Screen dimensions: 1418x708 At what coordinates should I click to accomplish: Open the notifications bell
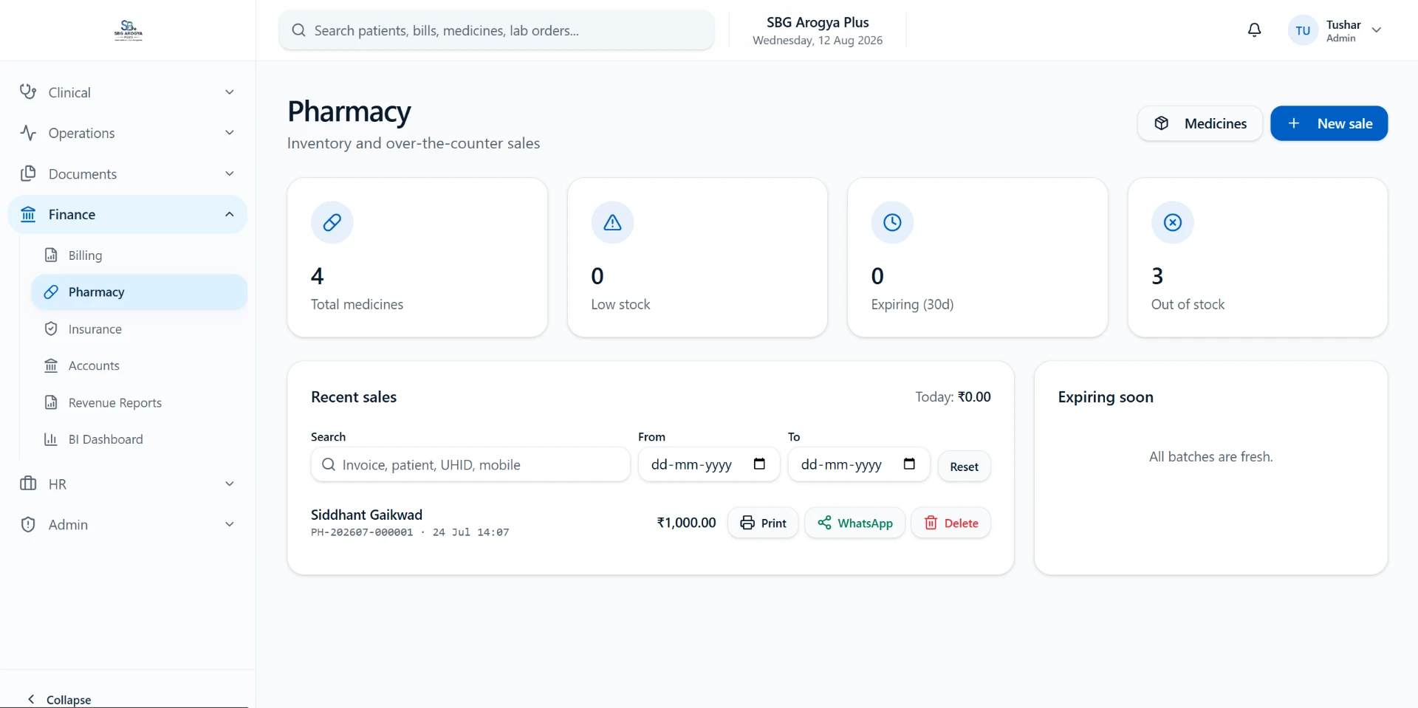tap(1254, 30)
